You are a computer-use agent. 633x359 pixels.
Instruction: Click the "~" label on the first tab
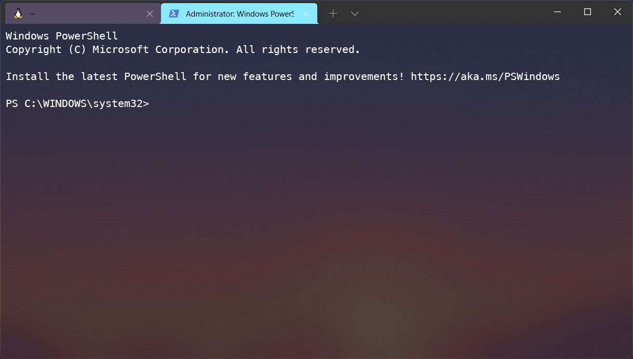click(x=31, y=13)
